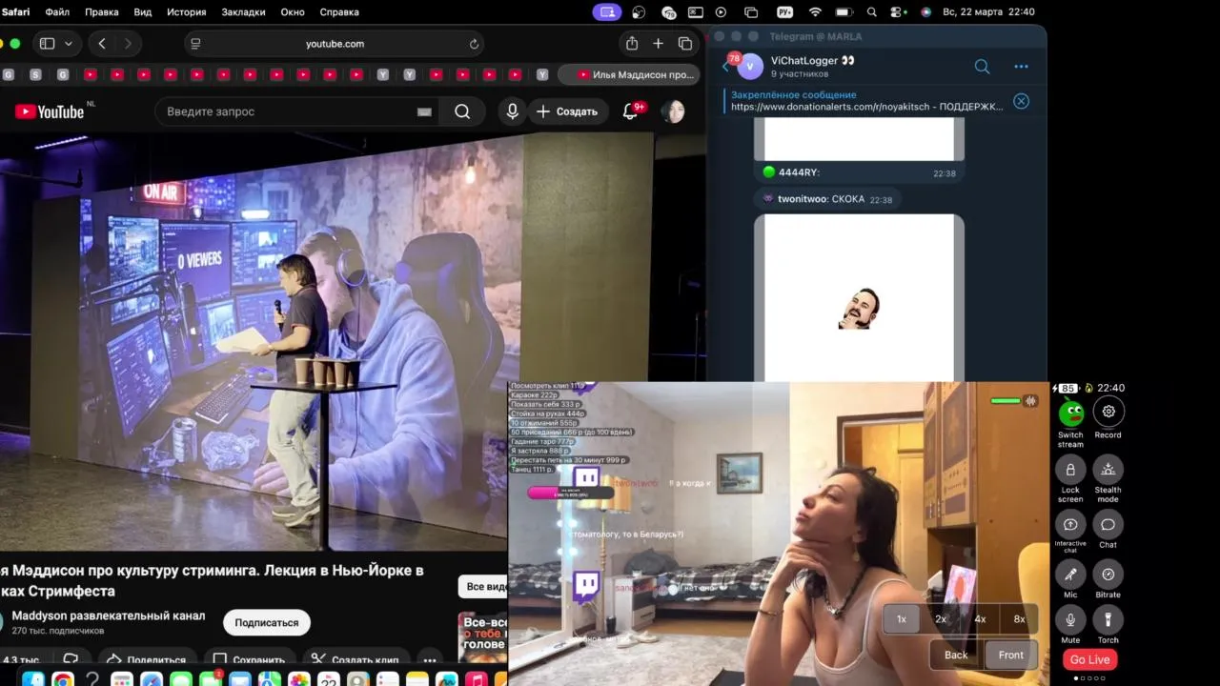The image size is (1220, 686).
Task: Click Создать клип button
Action: tap(356, 659)
